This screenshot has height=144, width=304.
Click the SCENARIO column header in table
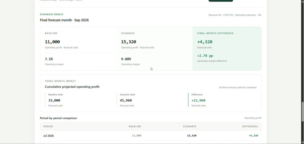coord(189,126)
